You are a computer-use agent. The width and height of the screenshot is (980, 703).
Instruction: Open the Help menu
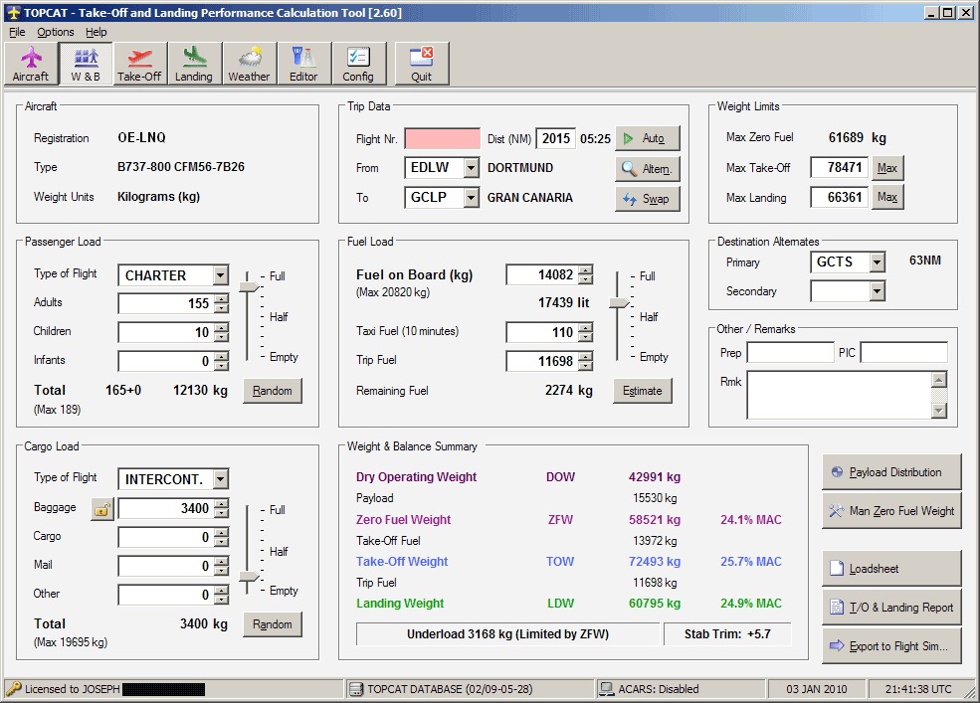tap(97, 32)
